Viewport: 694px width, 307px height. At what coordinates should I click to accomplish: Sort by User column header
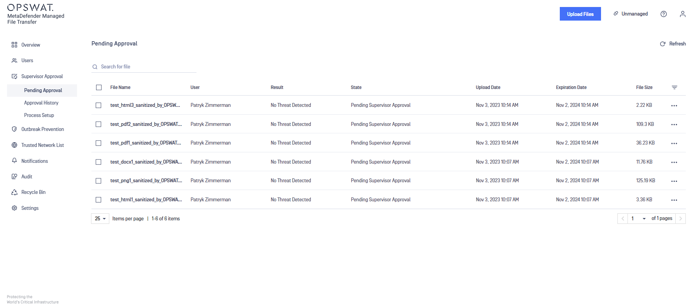coord(195,87)
